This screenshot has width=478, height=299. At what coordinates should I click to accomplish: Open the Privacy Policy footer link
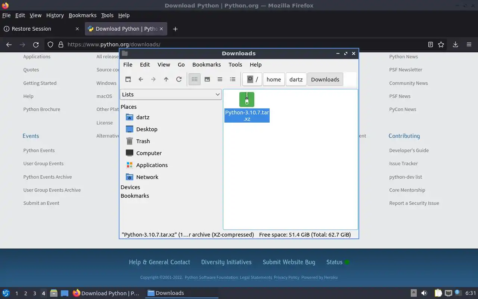pos(286,277)
